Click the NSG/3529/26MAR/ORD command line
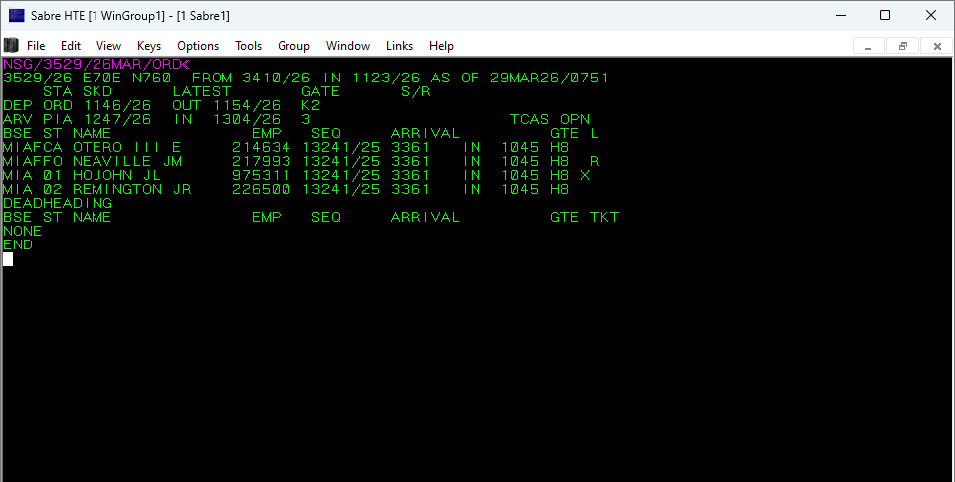This screenshot has height=482, width=955. (96, 64)
